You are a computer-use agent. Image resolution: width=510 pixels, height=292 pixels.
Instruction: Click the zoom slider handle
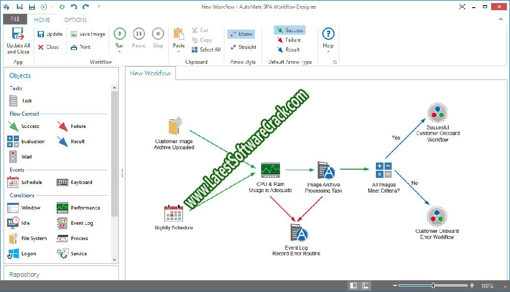pyautogui.click(x=433, y=285)
